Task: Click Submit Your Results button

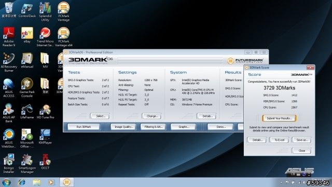Action: coord(279,118)
